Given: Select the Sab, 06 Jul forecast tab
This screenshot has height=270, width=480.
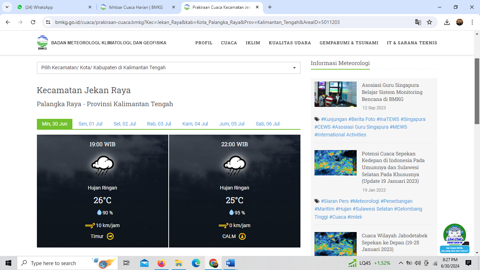Looking at the screenshot, I should click(x=268, y=124).
